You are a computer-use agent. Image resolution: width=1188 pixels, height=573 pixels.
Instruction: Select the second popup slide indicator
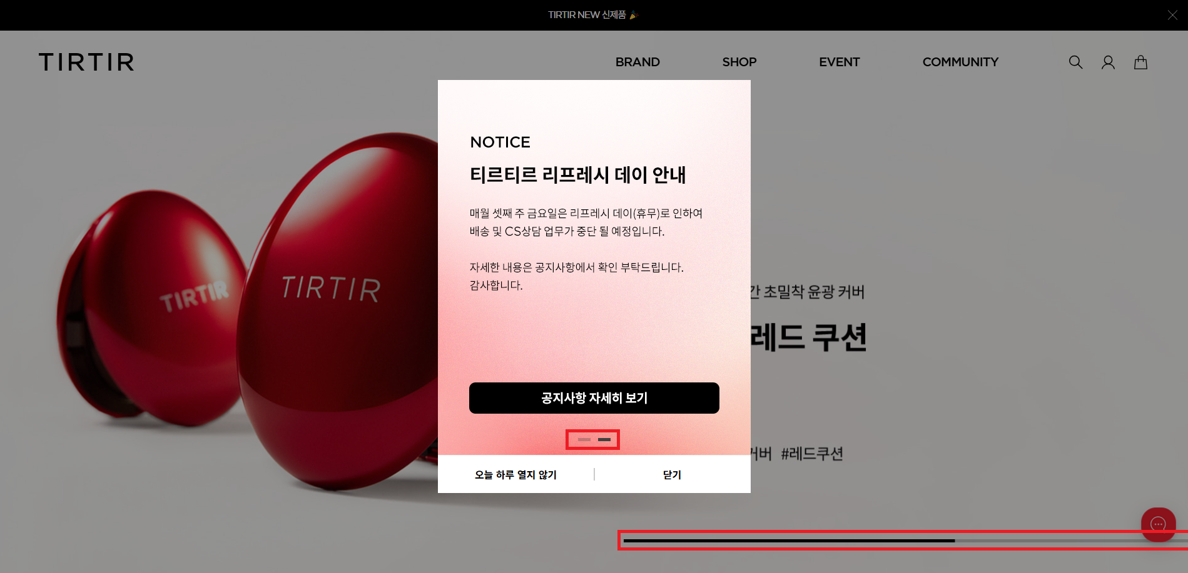pos(604,440)
